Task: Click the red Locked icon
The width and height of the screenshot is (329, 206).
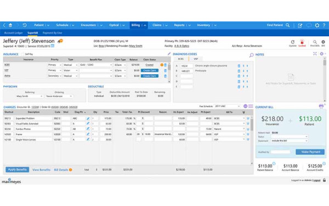Action: point(302,42)
